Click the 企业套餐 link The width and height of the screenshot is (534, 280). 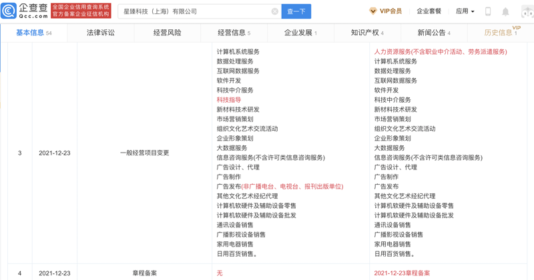click(429, 11)
